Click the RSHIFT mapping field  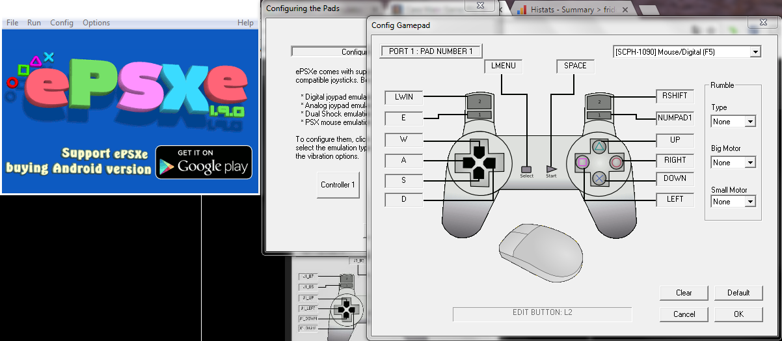675,96
